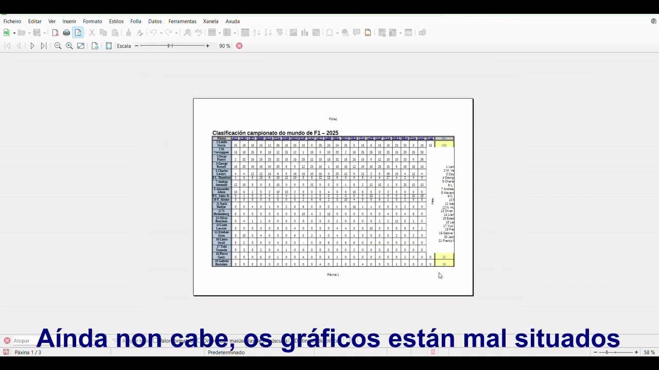Click the Zoom in magnifier icon
Screen dimensions: 659x370
click(69, 46)
